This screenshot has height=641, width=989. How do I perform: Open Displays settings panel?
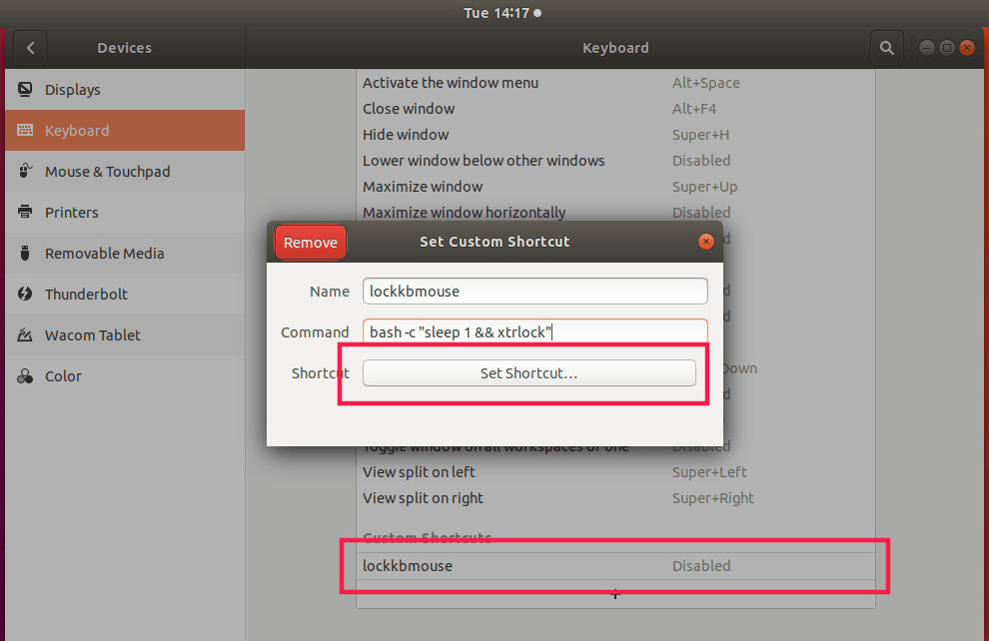click(125, 90)
